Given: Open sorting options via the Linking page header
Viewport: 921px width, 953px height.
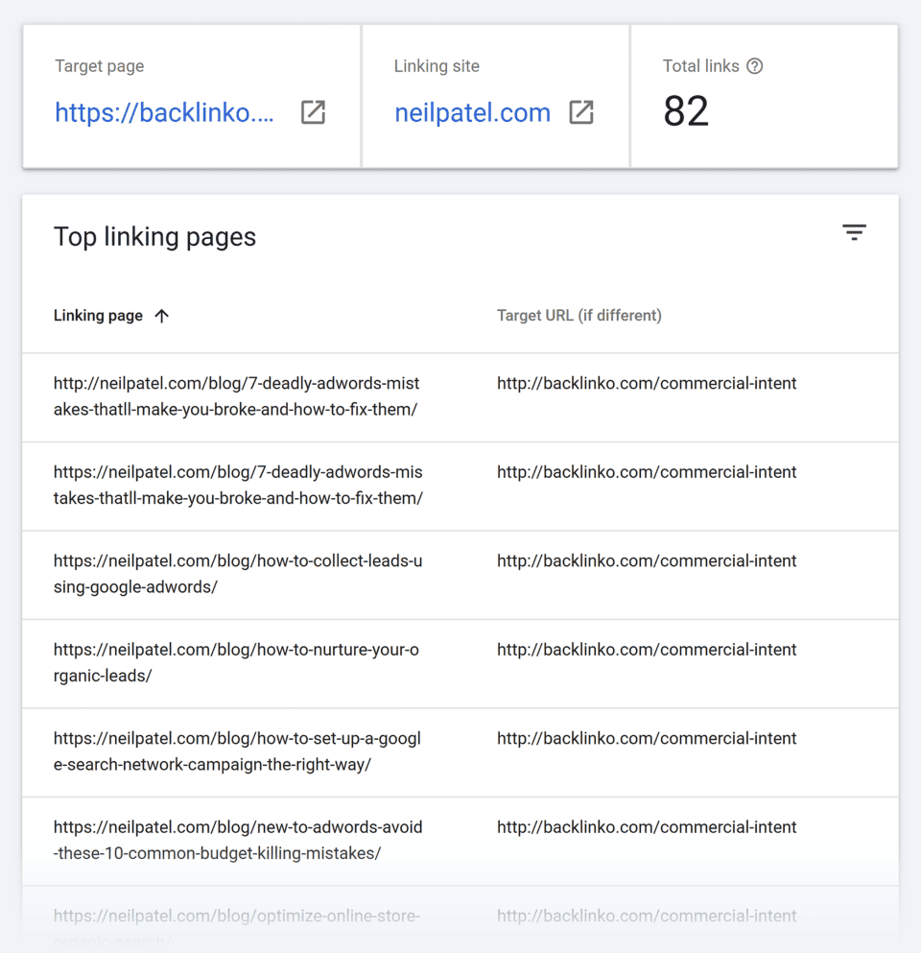Looking at the screenshot, I should tap(99, 315).
